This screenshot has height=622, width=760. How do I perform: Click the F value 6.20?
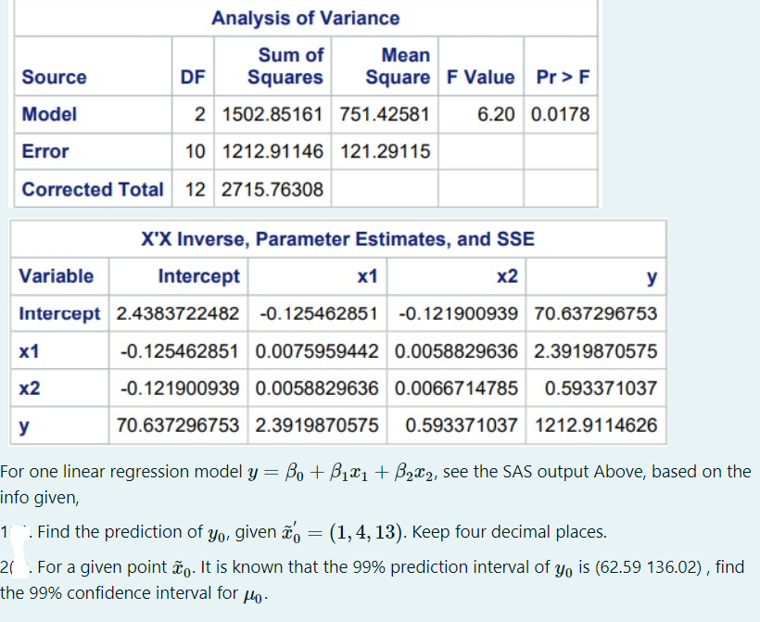click(x=496, y=114)
